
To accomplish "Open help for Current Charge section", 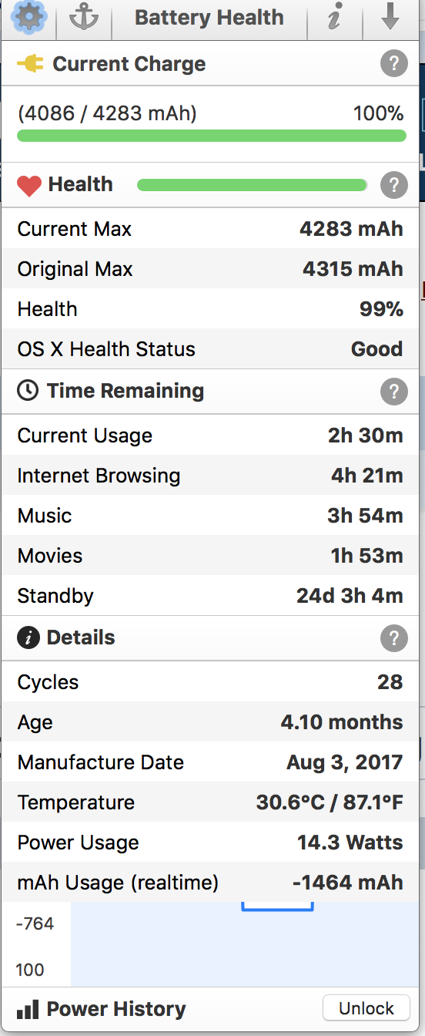I will [393, 64].
